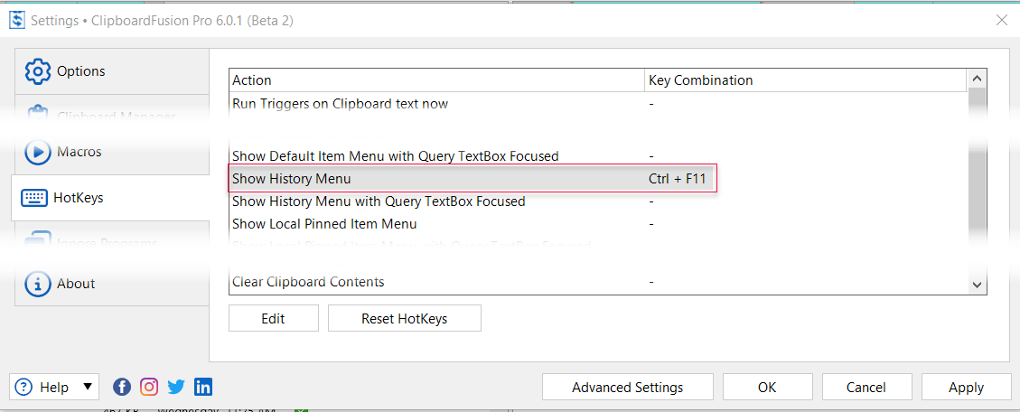Image resolution: width=1020 pixels, height=412 pixels.
Task: Click the HotKeys keyboard icon
Action: click(34, 198)
